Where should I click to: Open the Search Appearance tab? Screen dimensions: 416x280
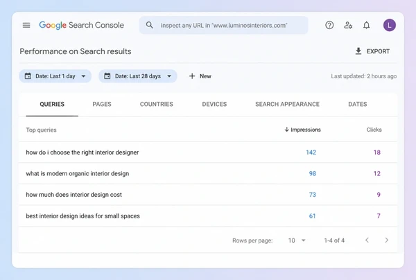click(x=287, y=104)
